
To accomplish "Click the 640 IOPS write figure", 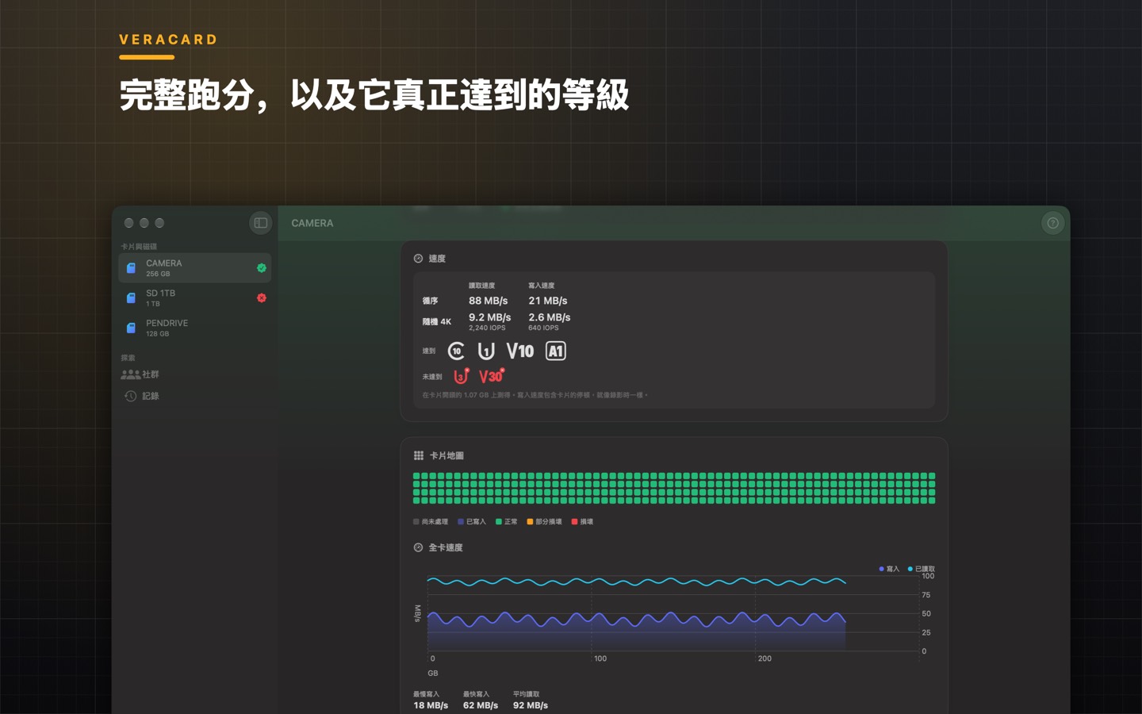I will 543,328.
